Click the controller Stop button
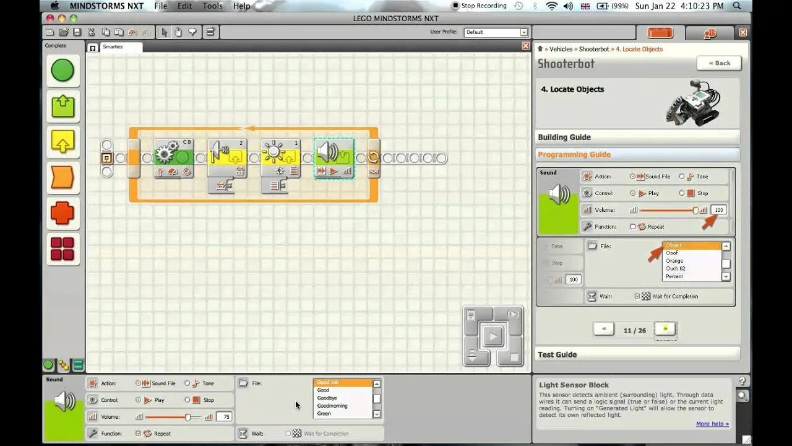The height and width of the screenshot is (446, 792). pos(514,357)
